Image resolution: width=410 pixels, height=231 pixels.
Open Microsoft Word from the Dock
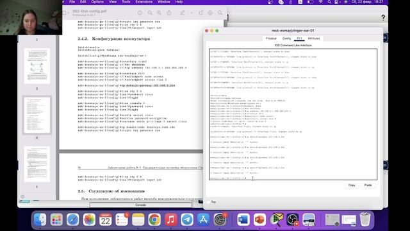tap(243, 219)
